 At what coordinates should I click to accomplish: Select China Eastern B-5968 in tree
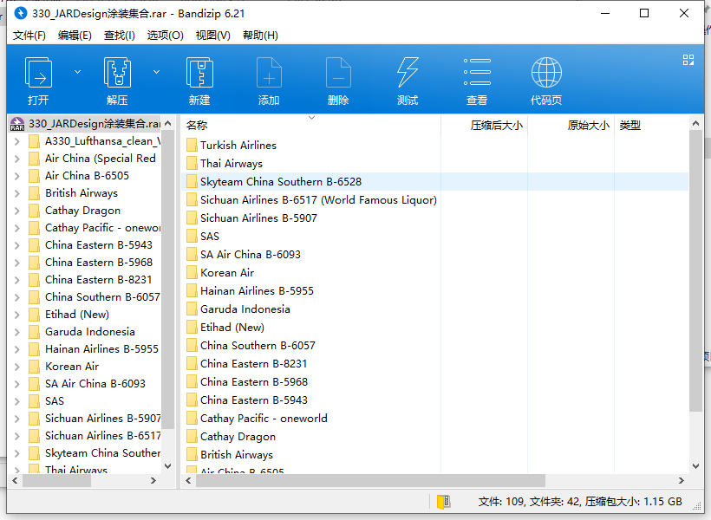click(98, 263)
